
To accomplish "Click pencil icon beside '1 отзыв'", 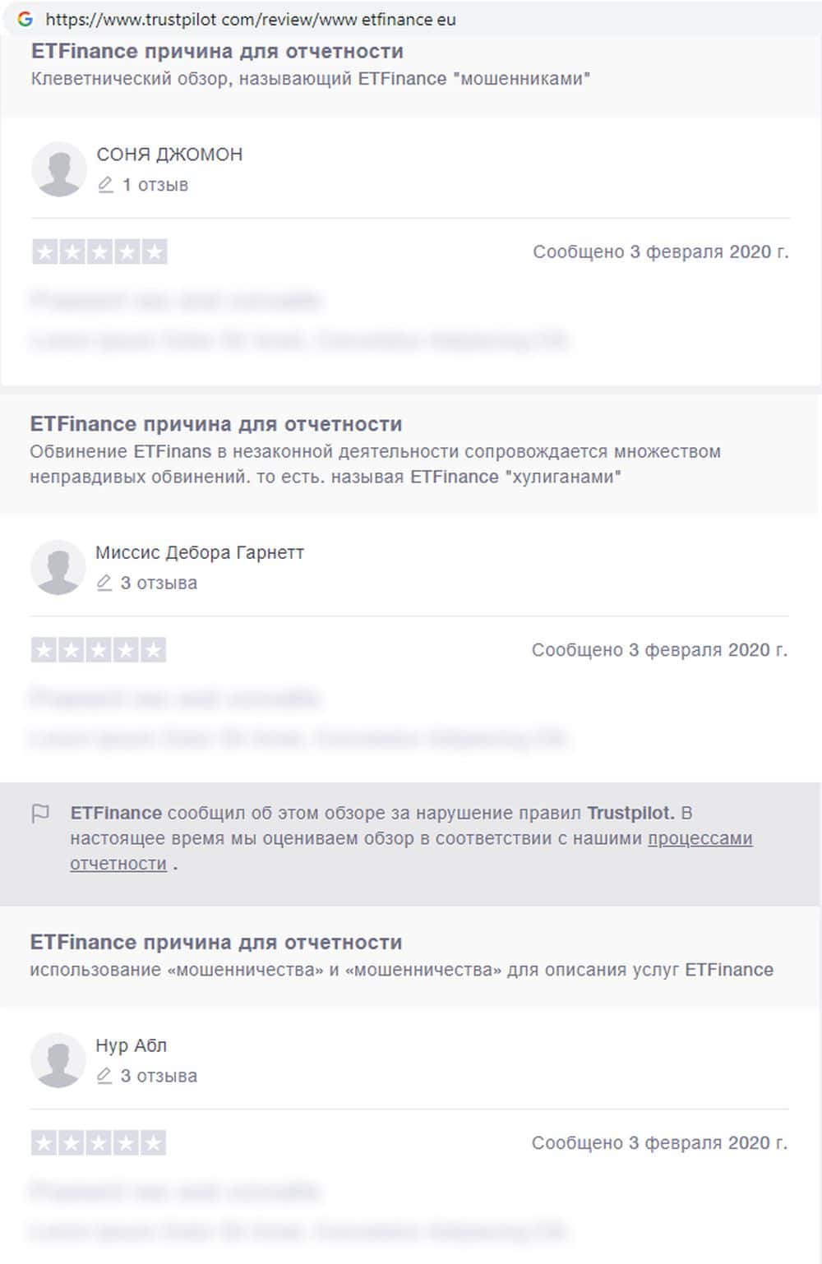I will point(105,185).
